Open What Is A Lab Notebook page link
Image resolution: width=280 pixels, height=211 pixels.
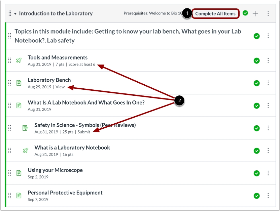coord(86,102)
